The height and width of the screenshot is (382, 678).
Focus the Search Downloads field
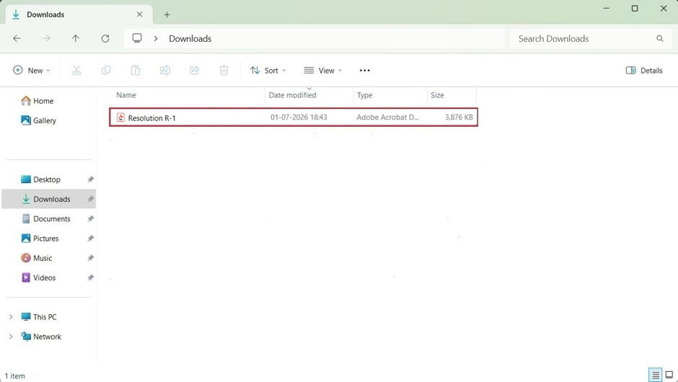590,38
